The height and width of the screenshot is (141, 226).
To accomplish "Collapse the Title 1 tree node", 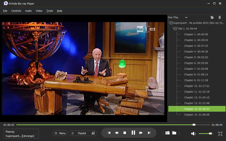I will 175,29.
